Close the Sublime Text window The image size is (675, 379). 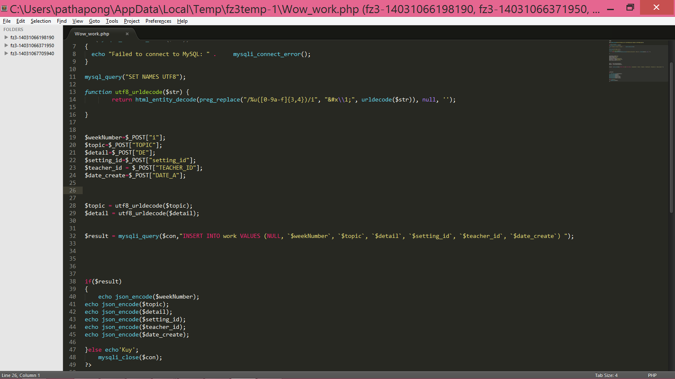pyautogui.click(x=656, y=8)
